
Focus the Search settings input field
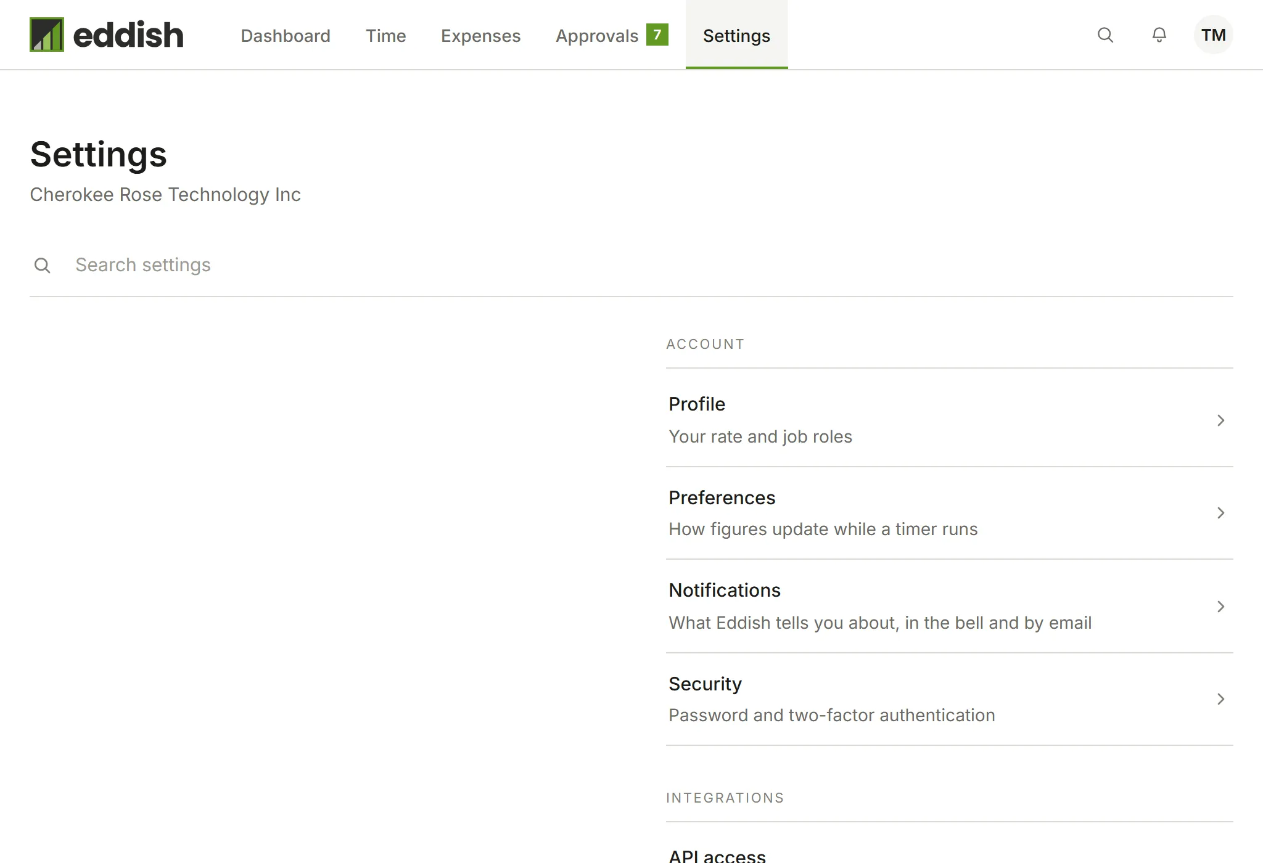click(631, 265)
